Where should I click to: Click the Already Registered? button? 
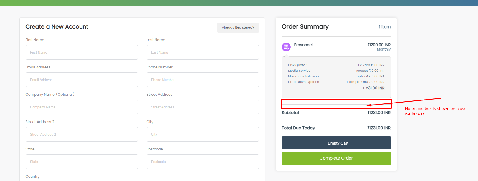238,28
